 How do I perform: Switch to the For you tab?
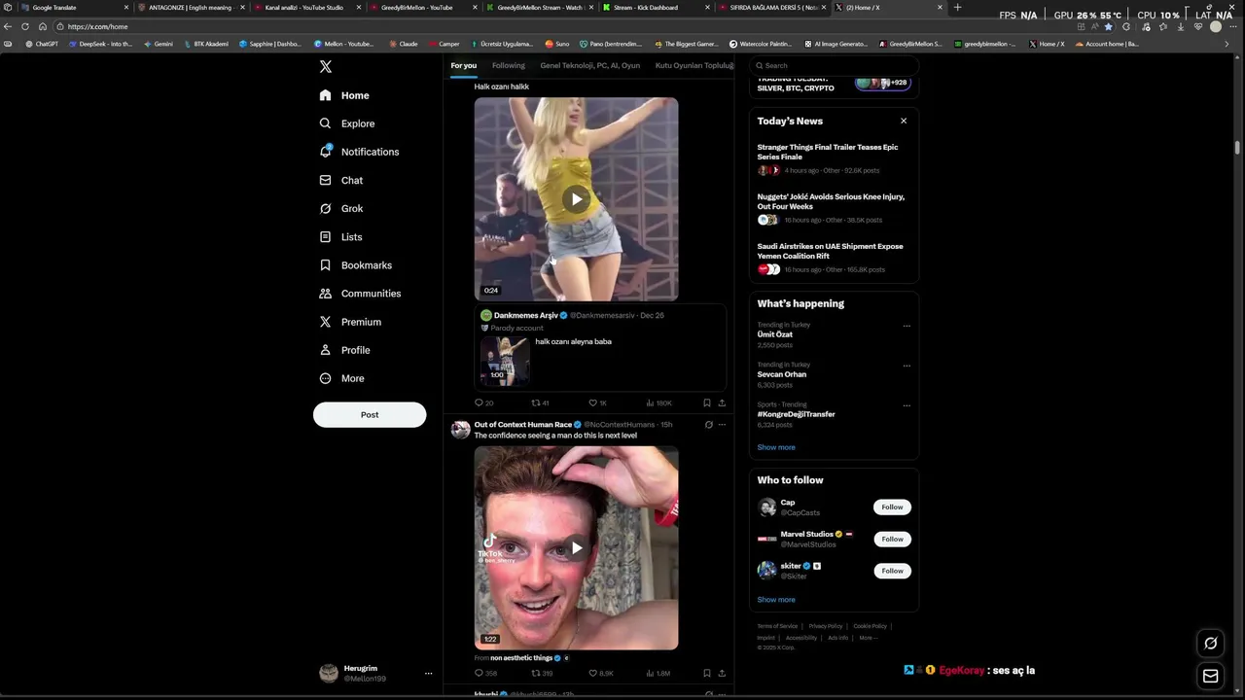click(464, 65)
